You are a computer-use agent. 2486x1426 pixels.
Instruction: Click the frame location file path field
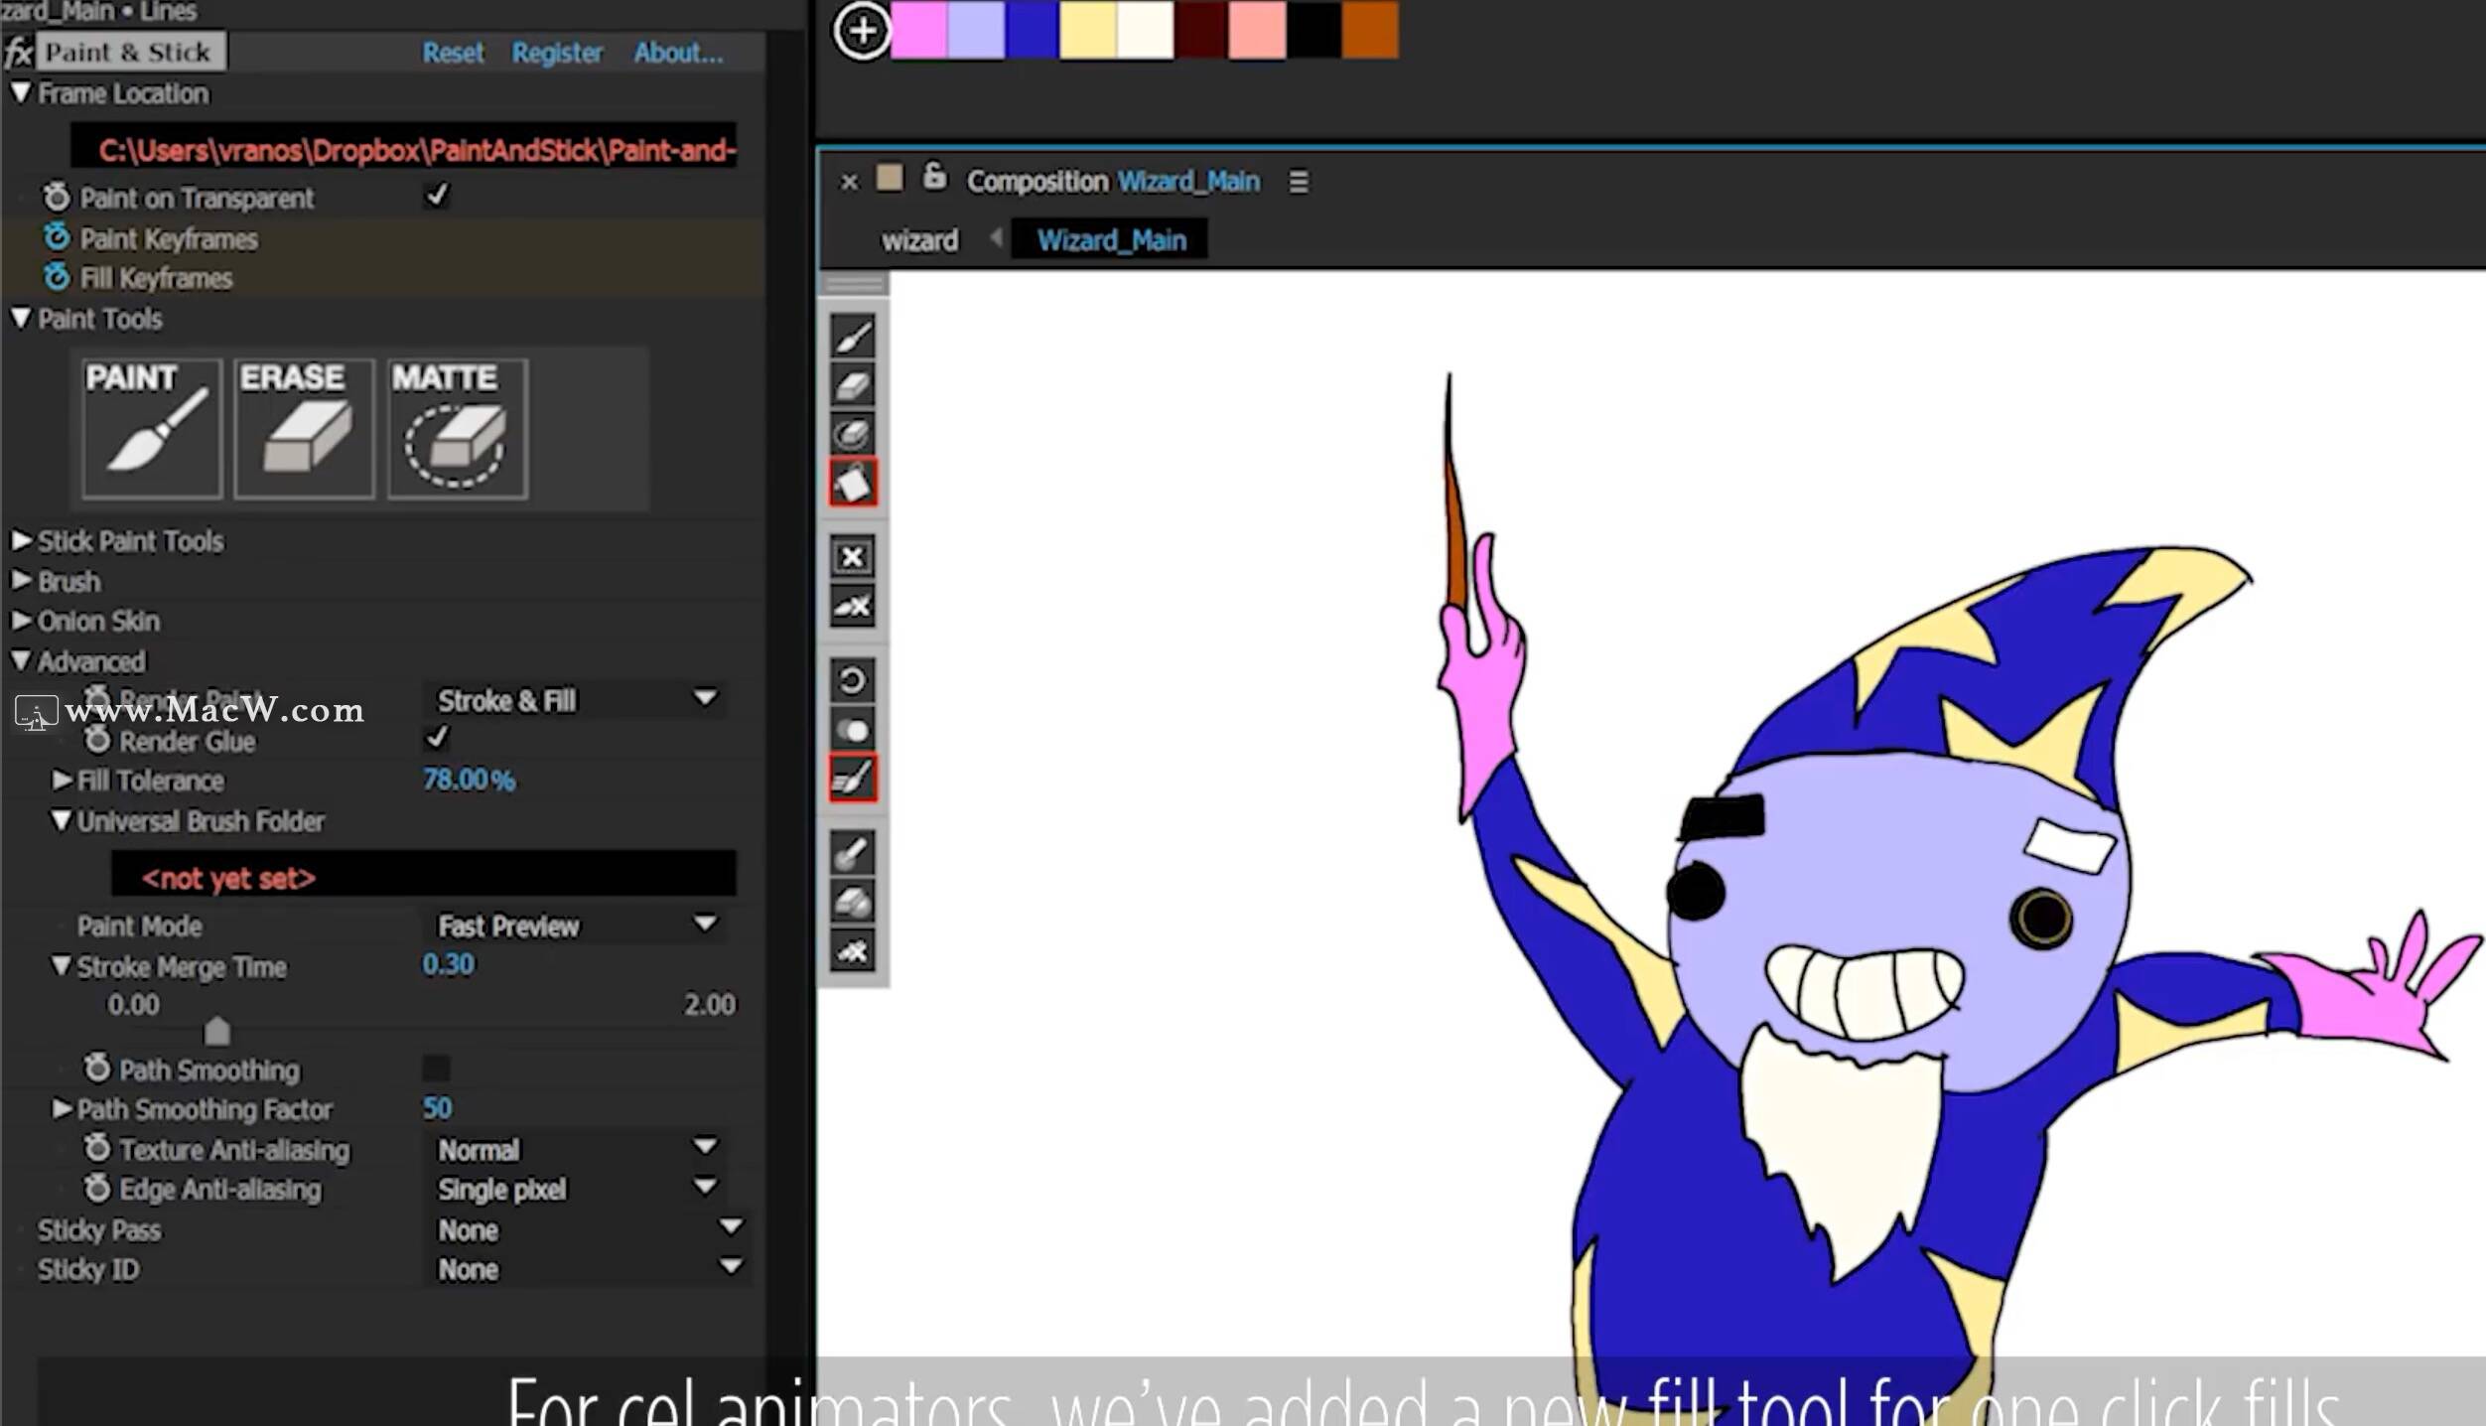(407, 149)
